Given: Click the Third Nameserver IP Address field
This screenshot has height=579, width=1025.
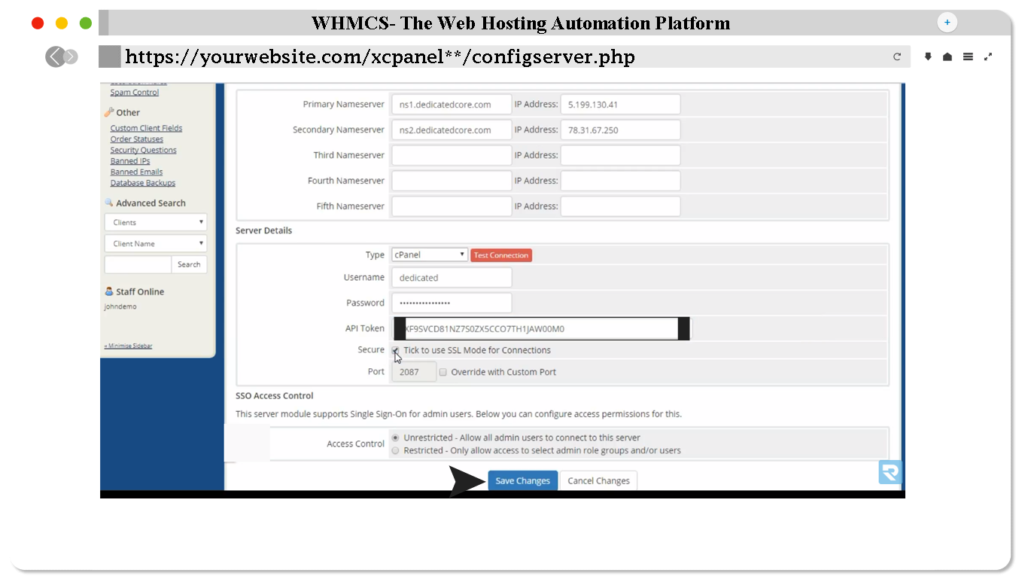Looking at the screenshot, I should point(620,155).
